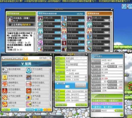This screenshot has width=132, height=118.
Task: Click the blue link button beside 恶魔之怒 in received list
Action: [x=58, y=20]
